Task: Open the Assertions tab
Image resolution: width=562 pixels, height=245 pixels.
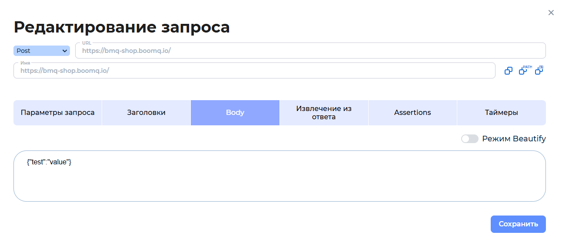Action: coord(412,113)
